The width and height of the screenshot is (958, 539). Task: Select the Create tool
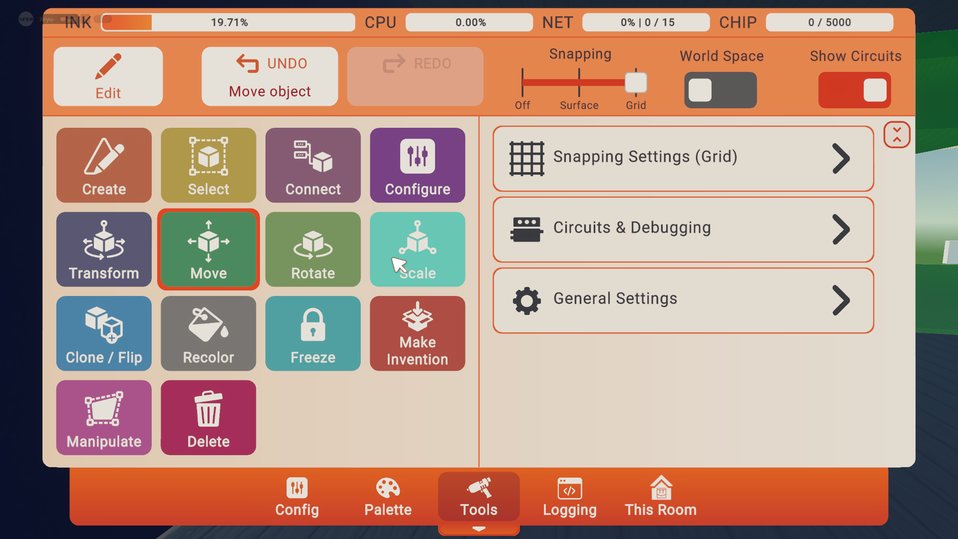[104, 165]
